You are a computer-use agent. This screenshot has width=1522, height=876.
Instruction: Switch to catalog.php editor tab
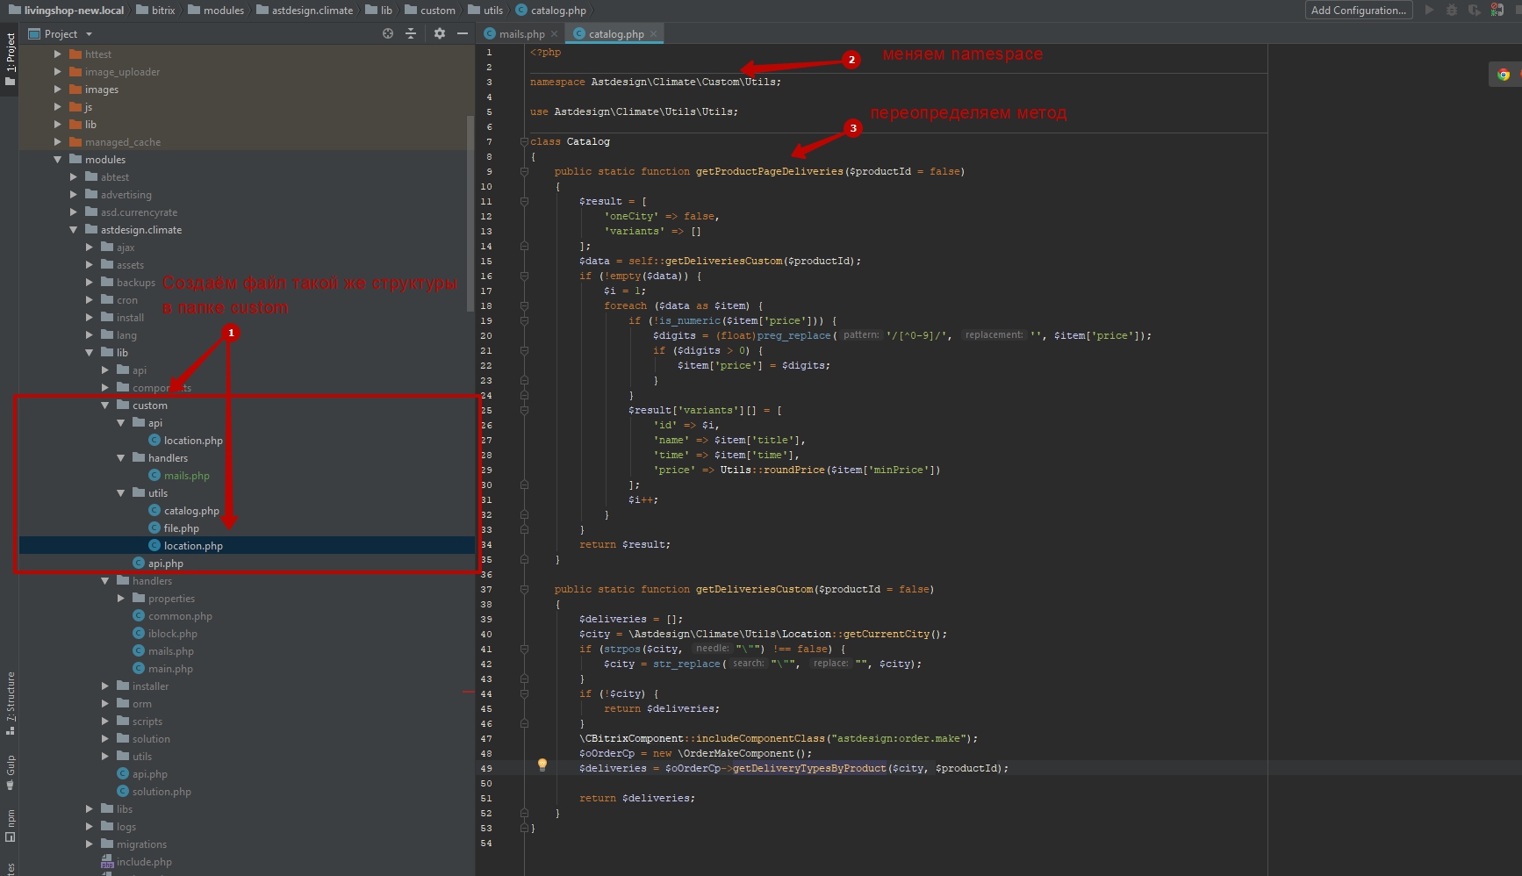click(615, 33)
